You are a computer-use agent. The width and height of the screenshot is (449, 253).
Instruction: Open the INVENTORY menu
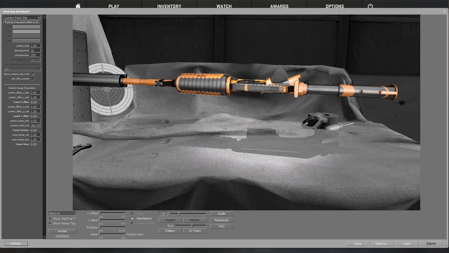point(169,6)
